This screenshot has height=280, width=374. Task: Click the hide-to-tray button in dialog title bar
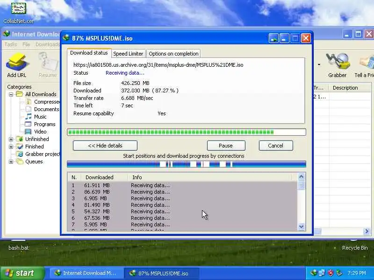click(273, 38)
